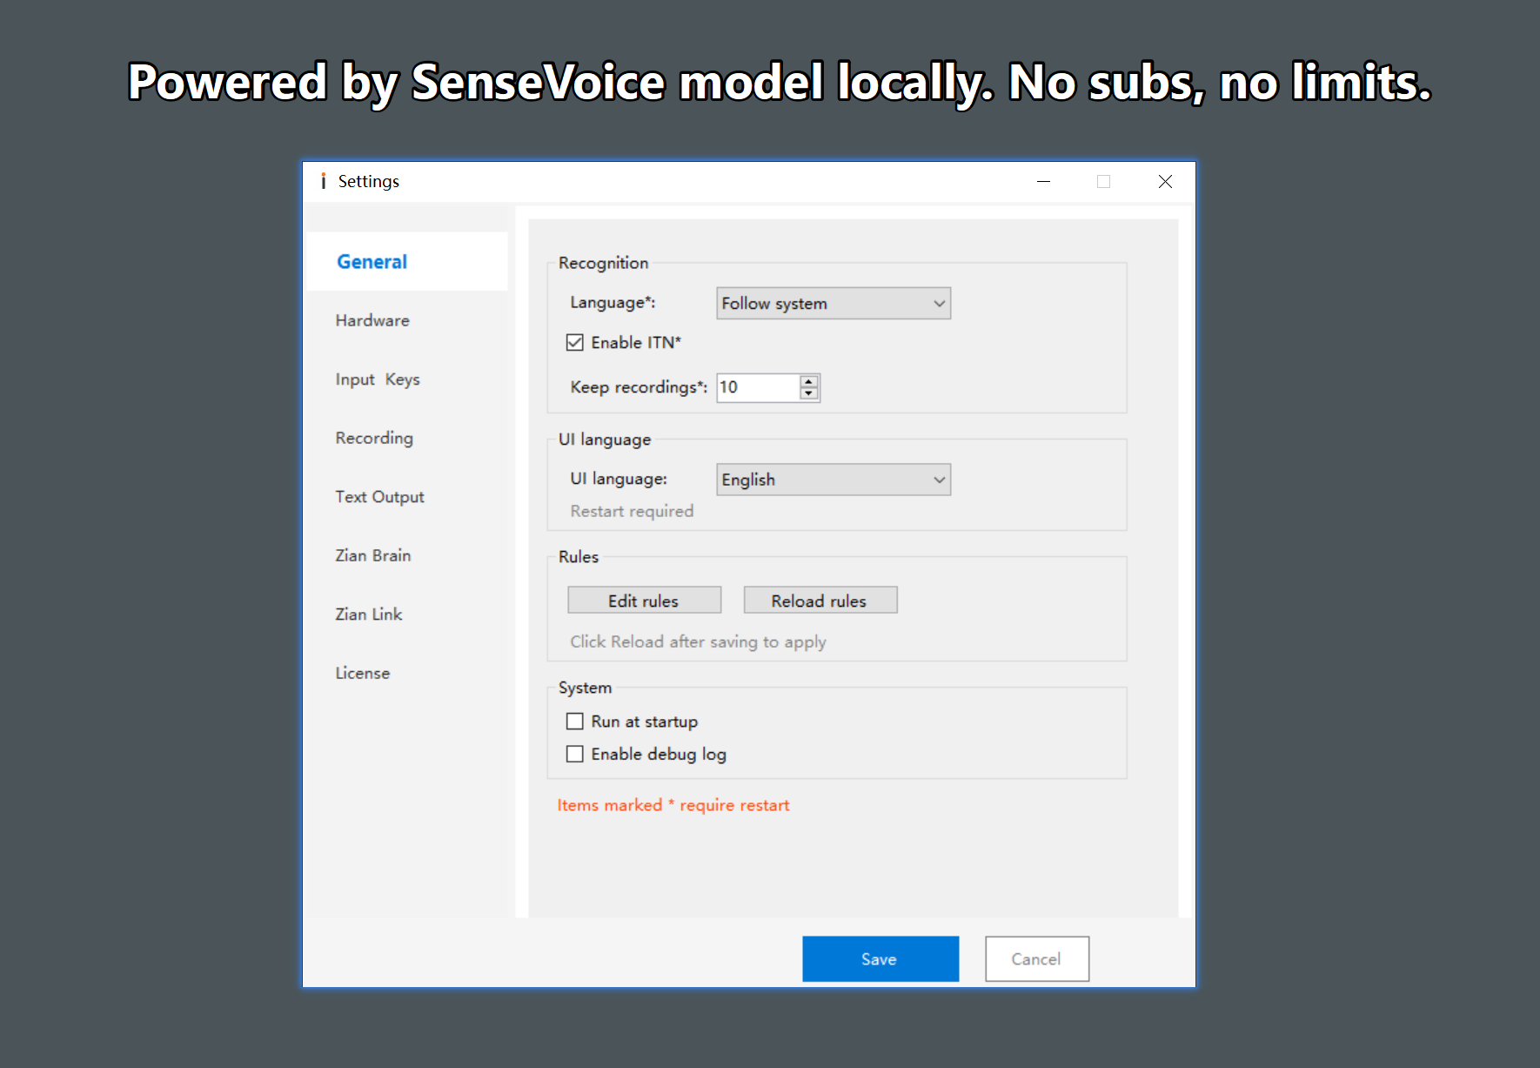Click the Settings app icon in the title bar
This screenshot has width=1540, height=1068.
325,180
